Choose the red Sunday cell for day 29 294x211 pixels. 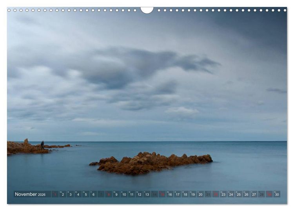click(269, 194)
